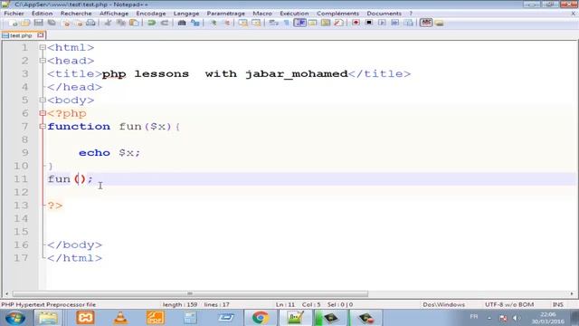
Task: Click the last yellow toolbar icon after ABC
Action: tap(439, 23)
